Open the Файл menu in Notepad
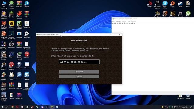 114,21
